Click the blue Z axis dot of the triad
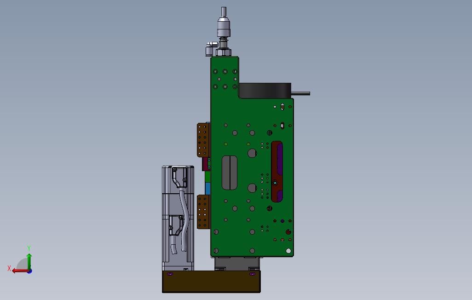 click(29, 271)
